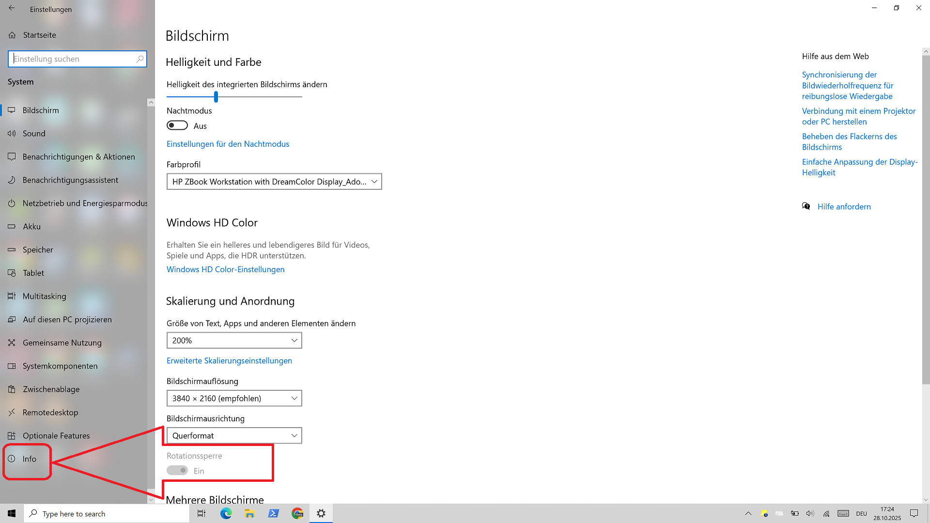Open the notification center icon
The height and width of the screenshot is (523, 930).
(914, 513)
